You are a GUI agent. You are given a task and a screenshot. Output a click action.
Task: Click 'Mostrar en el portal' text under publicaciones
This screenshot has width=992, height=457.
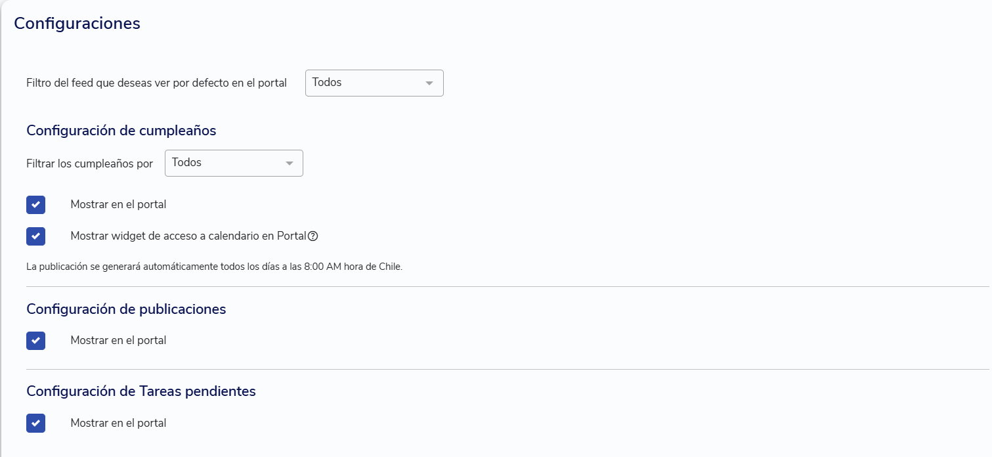coord(118,341)
